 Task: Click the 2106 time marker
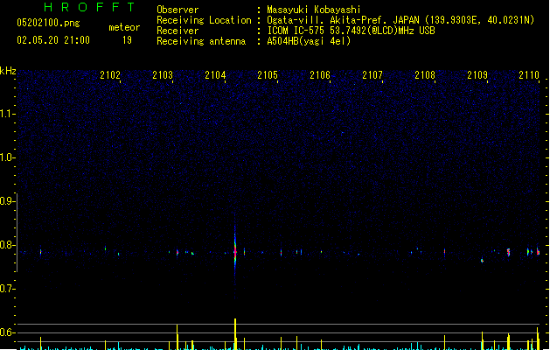320,75
